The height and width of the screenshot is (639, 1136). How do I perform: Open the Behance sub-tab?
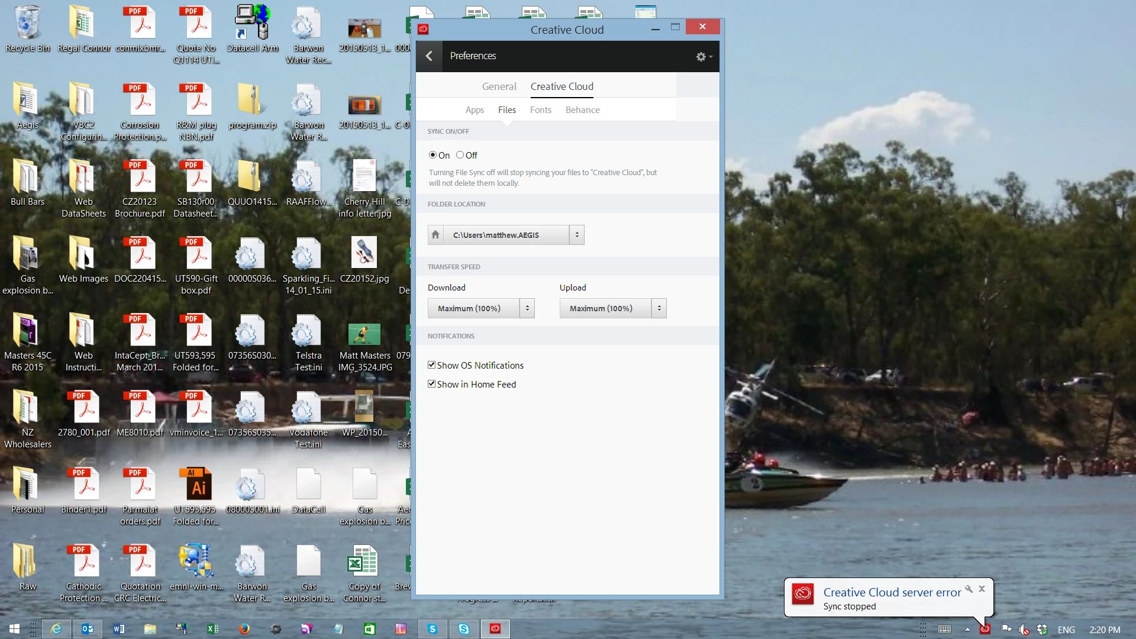582,110
